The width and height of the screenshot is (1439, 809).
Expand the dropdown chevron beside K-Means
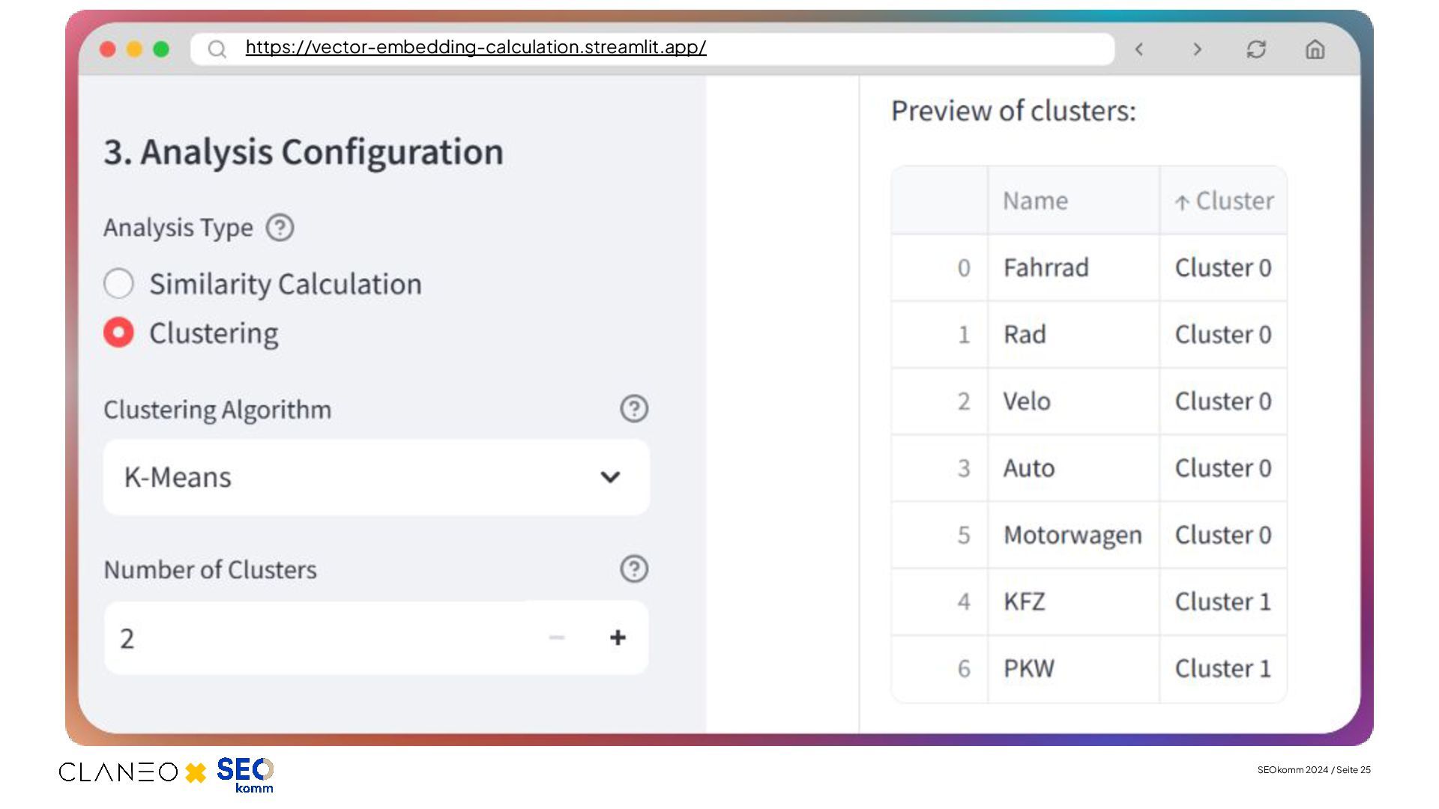coord(611,477)
